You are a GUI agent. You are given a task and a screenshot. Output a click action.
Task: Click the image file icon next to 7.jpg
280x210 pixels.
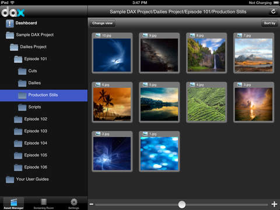coord(240,35)
